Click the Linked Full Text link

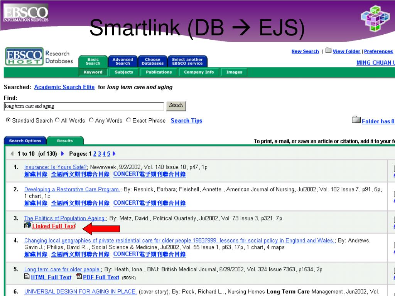tap(54, 226)
